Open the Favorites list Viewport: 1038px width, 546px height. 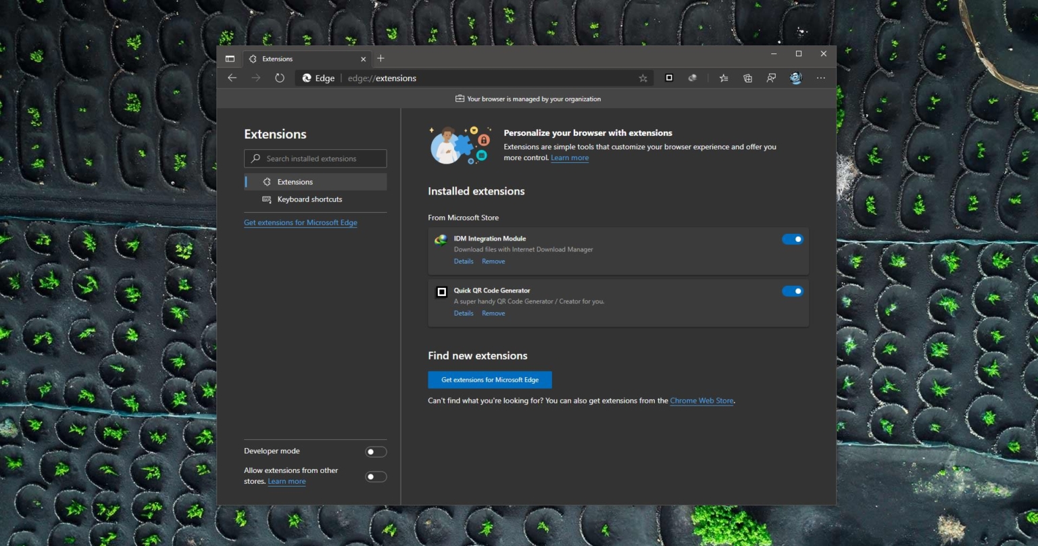(x=723, y=78)
